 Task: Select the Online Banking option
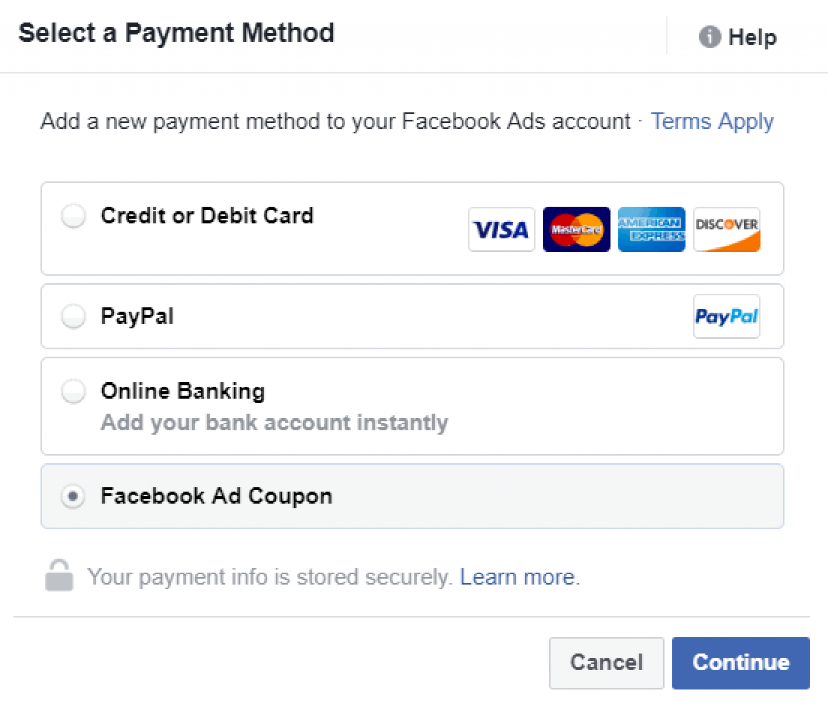tap(74, 390)
